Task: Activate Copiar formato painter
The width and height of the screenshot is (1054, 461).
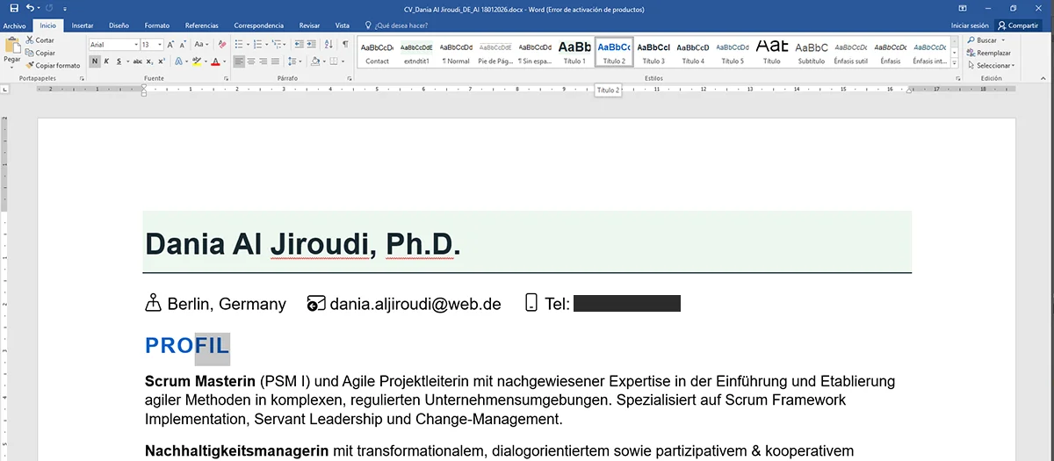Action: tap(53, 65)
